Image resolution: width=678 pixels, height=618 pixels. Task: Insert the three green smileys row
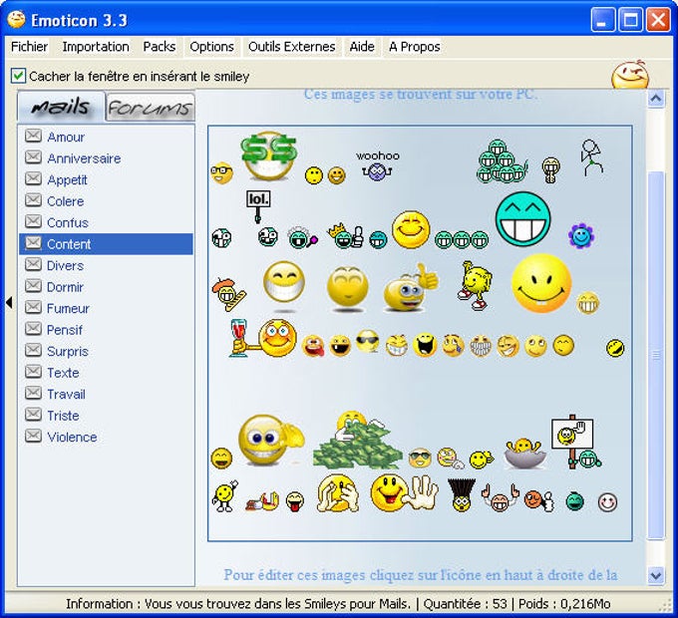click(x=462, y=239)
